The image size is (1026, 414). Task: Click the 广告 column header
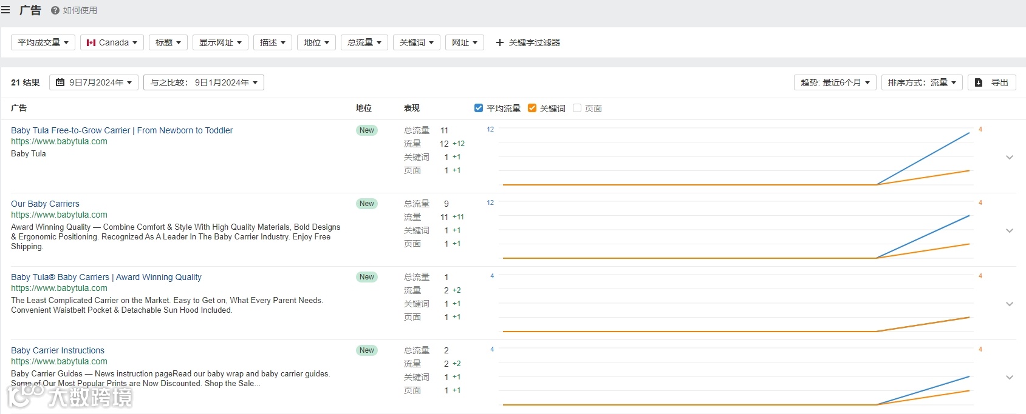(19, 108)
